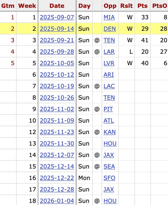The image size is (168, 205).
Task: Sort by the Opp column header
Action: [x=110, y=5]
